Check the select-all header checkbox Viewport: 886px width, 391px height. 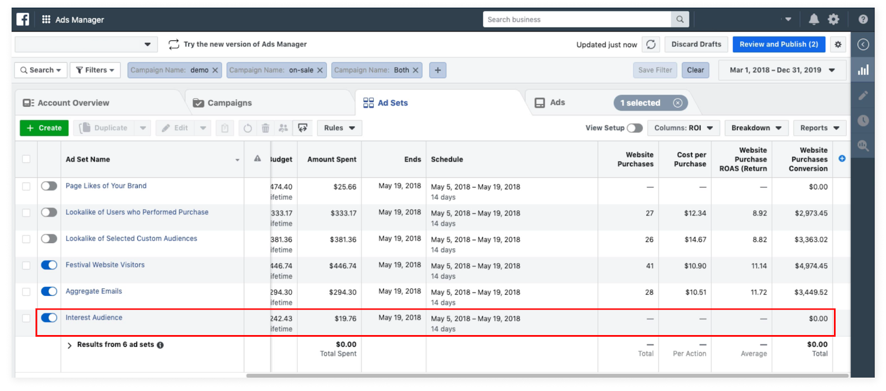click(x=26, y=159)
